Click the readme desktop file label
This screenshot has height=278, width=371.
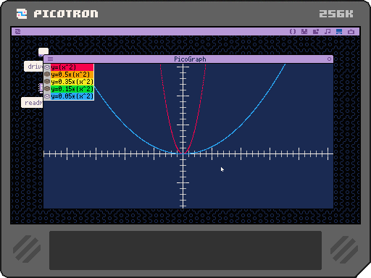33,103
